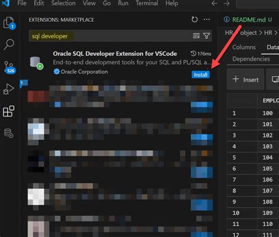Open the View menu
Image resolution: width=279 pixels, height=237 pixels.
tap(89, 3)
